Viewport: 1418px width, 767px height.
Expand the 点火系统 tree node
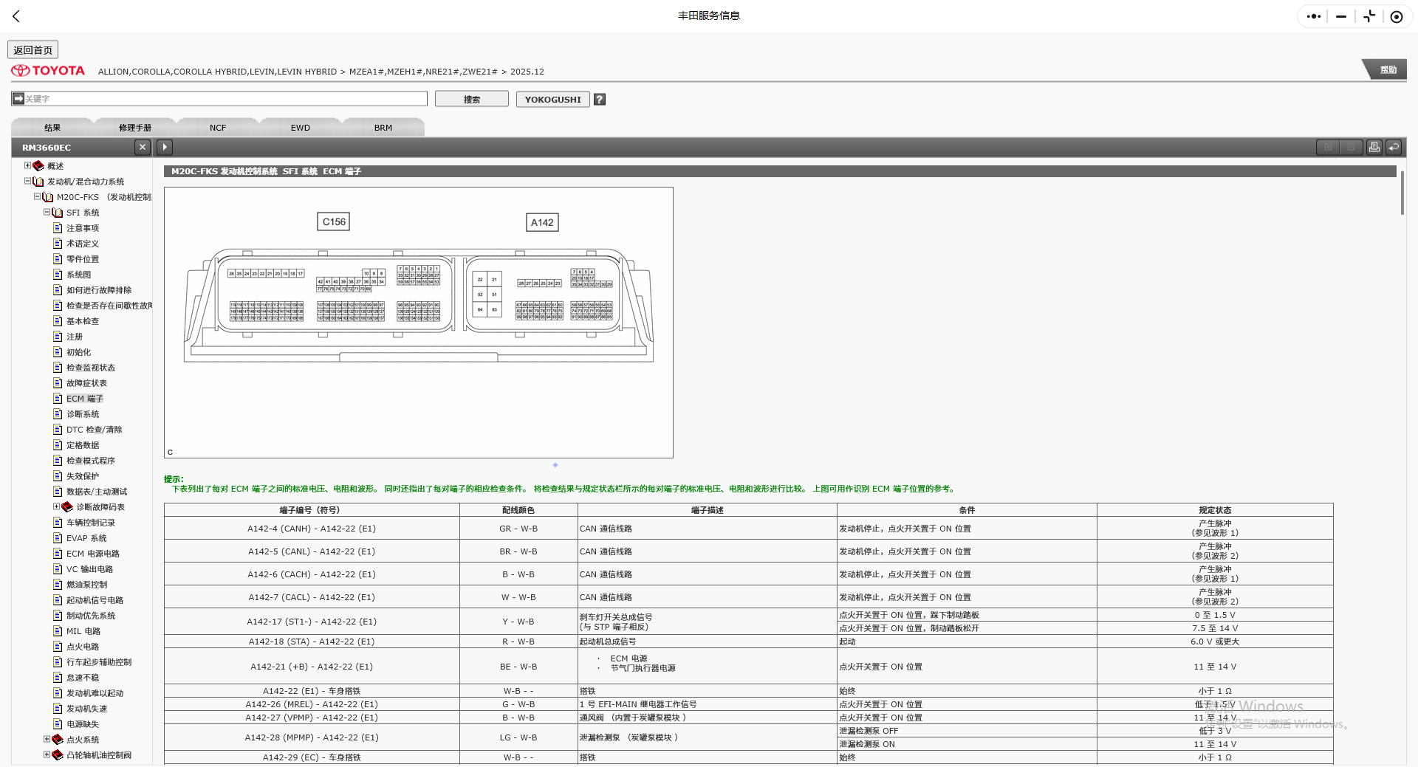[47, 739]
